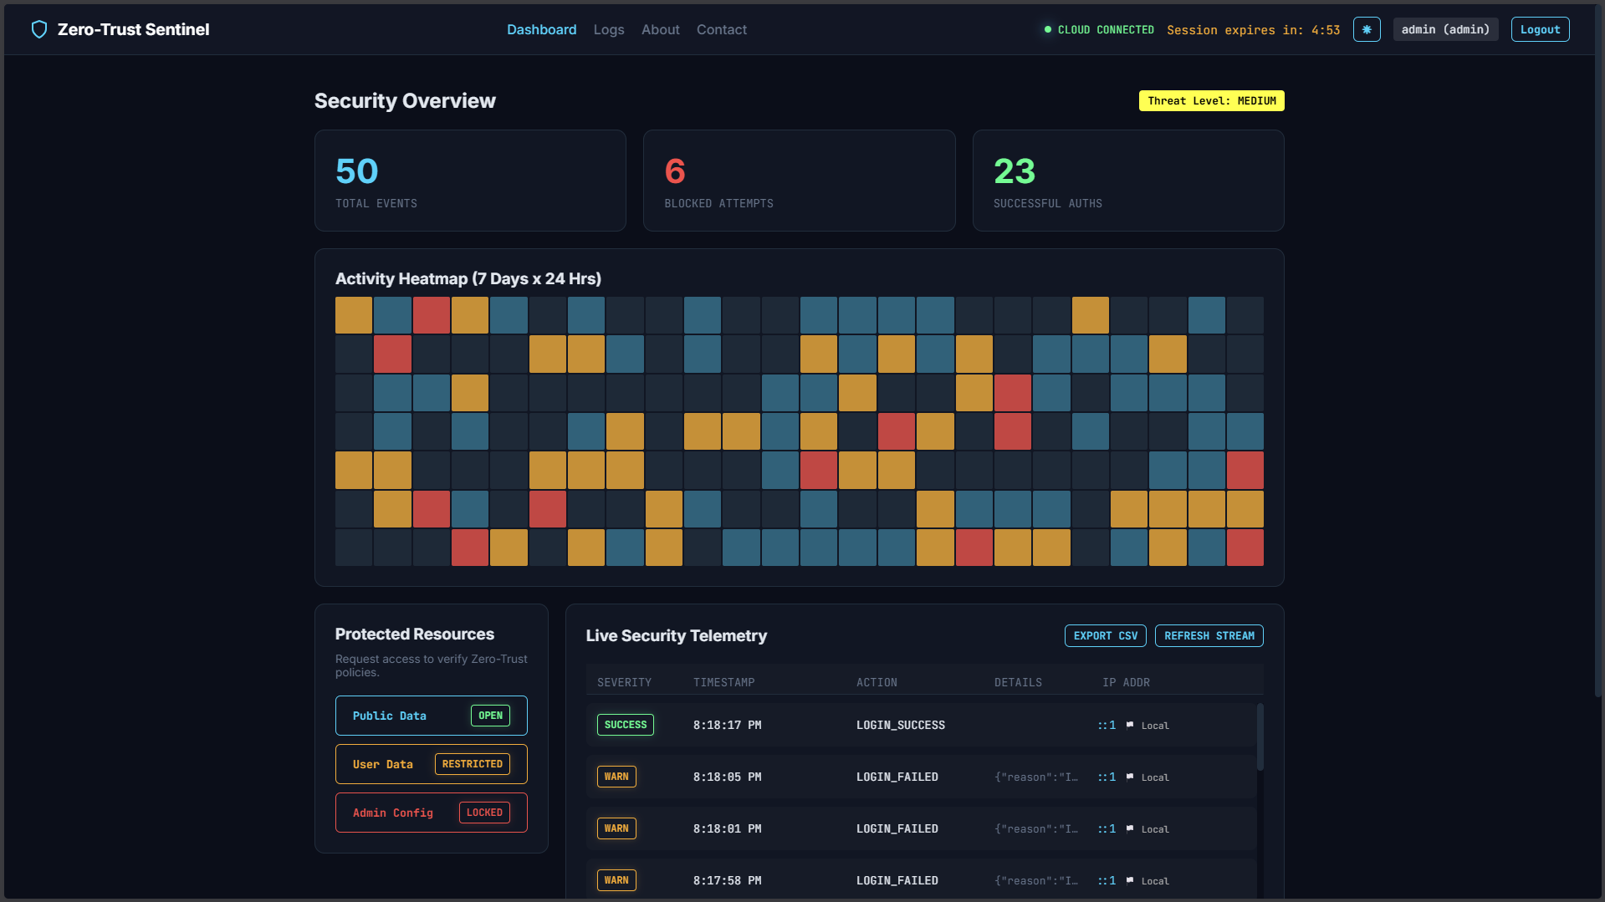Click the telemetry table scrollbar

1260,736
